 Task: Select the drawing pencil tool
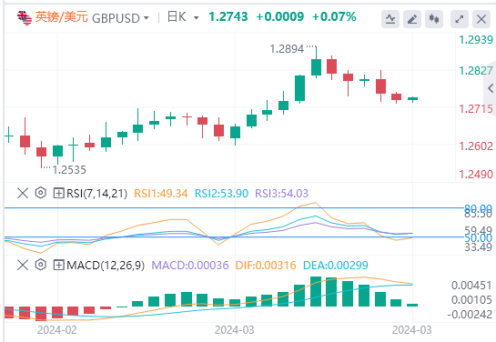point(412,19)
